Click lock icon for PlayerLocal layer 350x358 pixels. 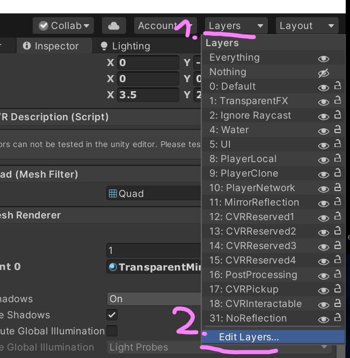[338, 159]
